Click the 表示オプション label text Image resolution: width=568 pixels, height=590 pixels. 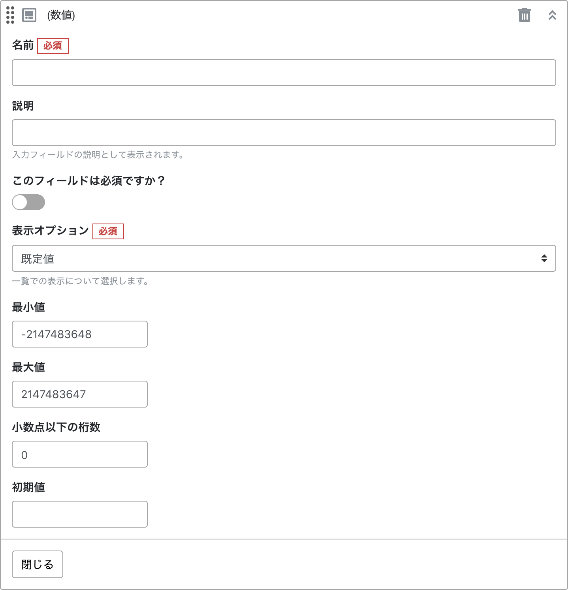[x=51, y=231]
